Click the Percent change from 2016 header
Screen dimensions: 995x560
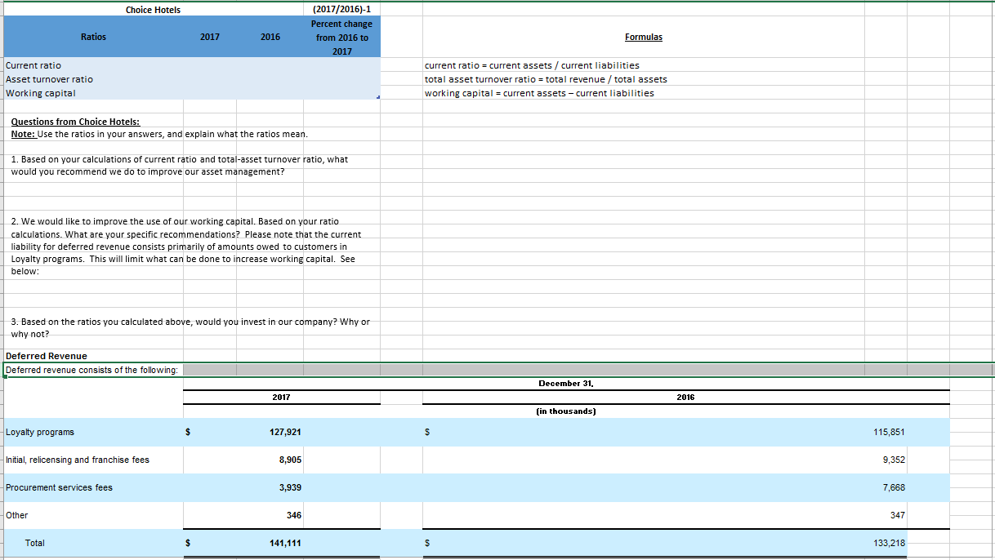(x=341, y=37)
